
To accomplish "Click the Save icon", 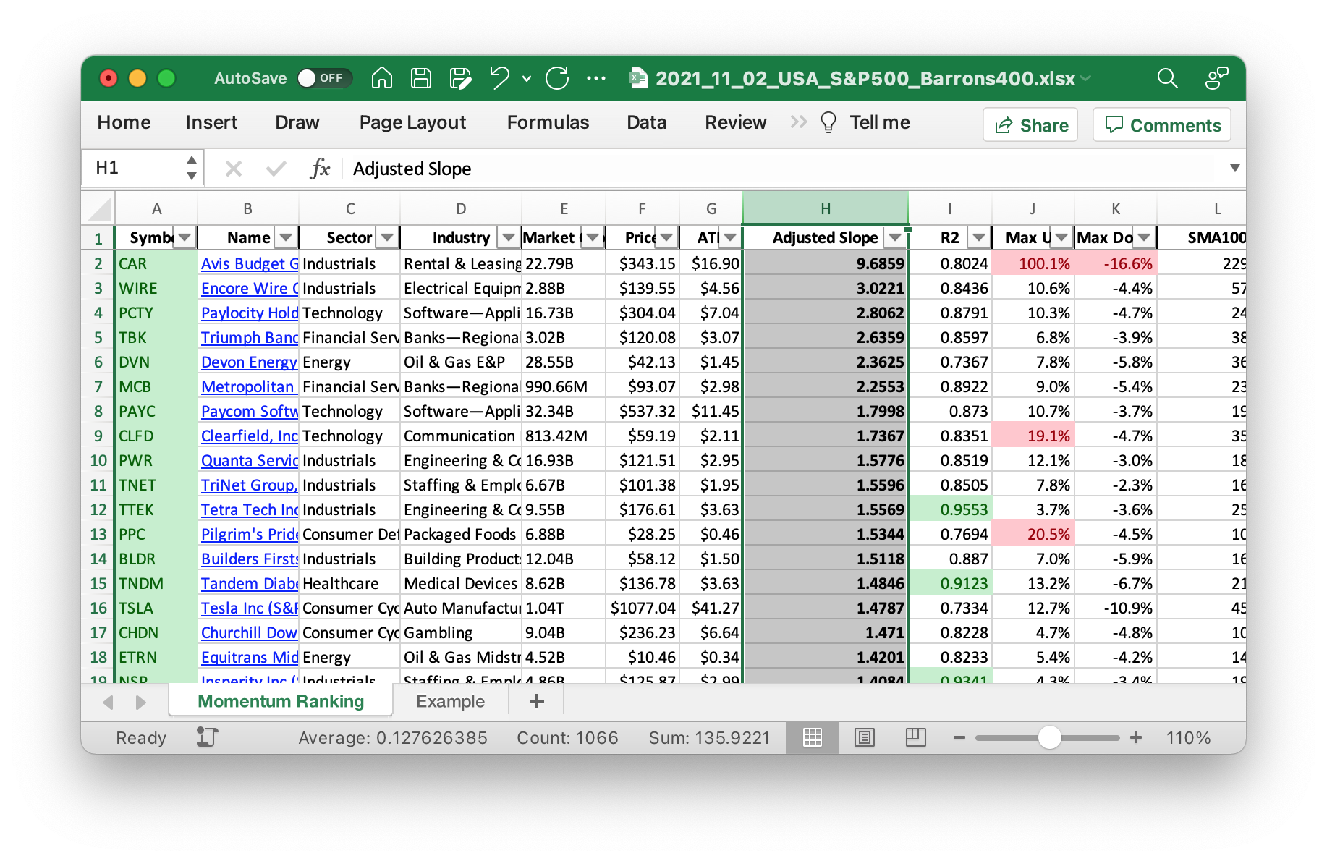I will (x=420, y=78).
